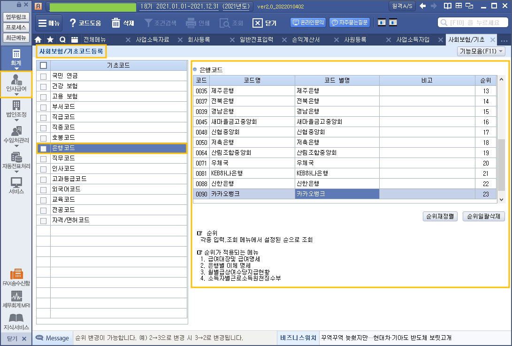
Task: Expand the arrow under 자동전표처리
Action: pyautogui.click(x=16, y=172)
